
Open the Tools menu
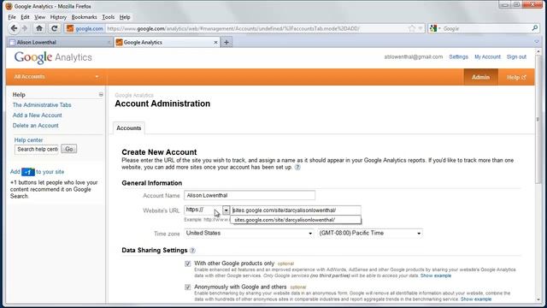pyautogui.click(x=109, y=17)
